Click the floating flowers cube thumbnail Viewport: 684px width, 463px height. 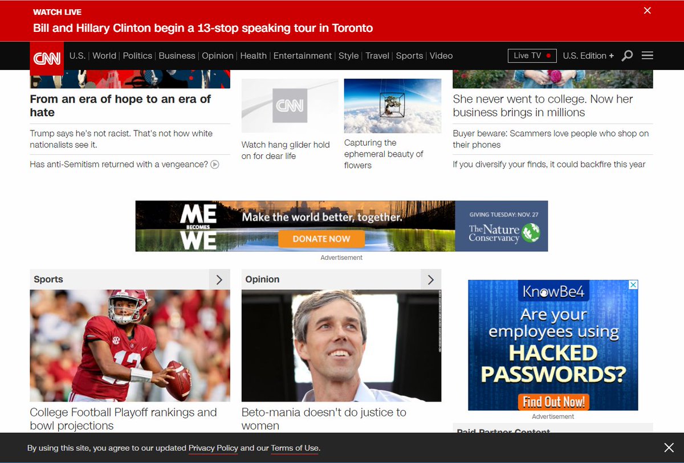coord(393,106)
